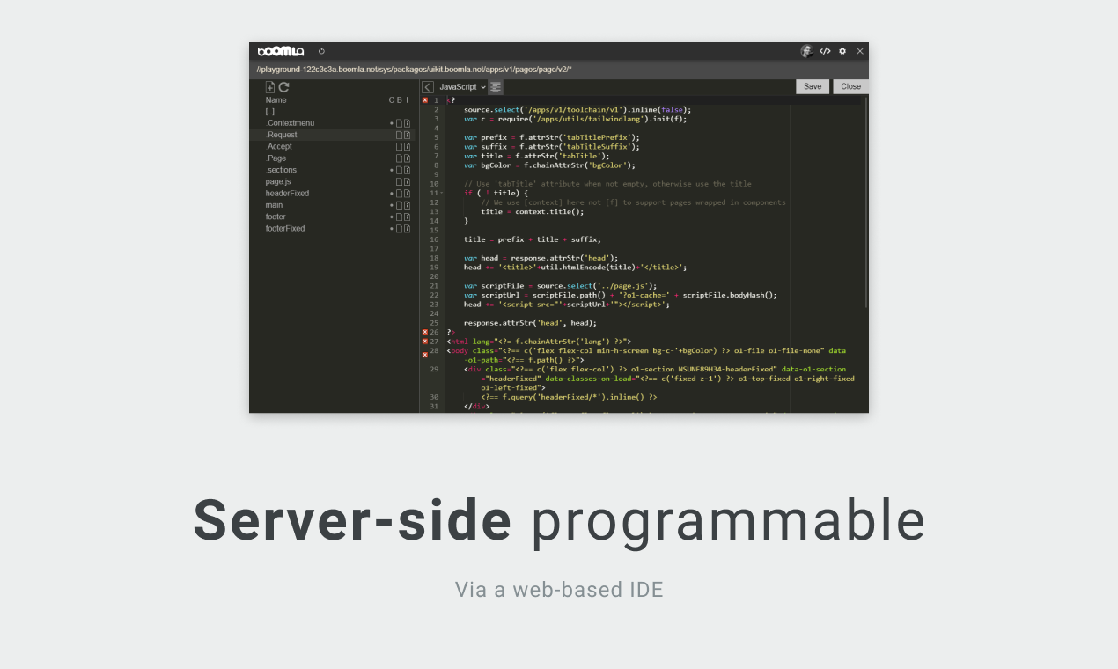Screen dimensions: 1118x669
Task: Open body icon of .Contextmenu row
Action: coord(399,123)
